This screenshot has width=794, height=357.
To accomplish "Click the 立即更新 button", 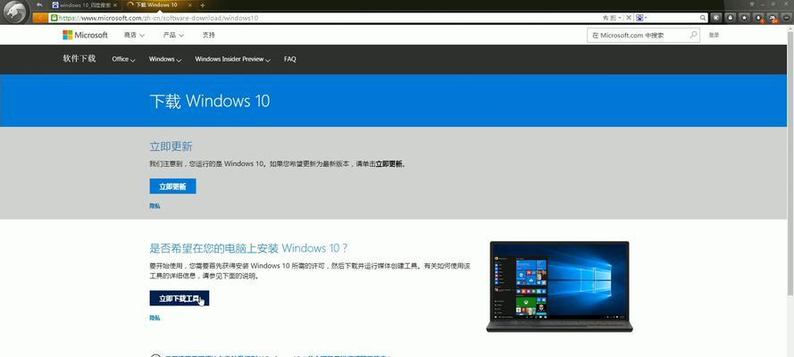I will click(x=172, y=186).
